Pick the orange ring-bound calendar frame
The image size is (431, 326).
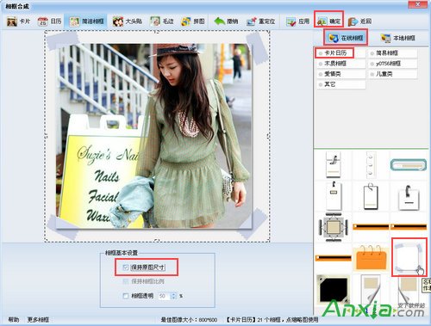(371, 257)
